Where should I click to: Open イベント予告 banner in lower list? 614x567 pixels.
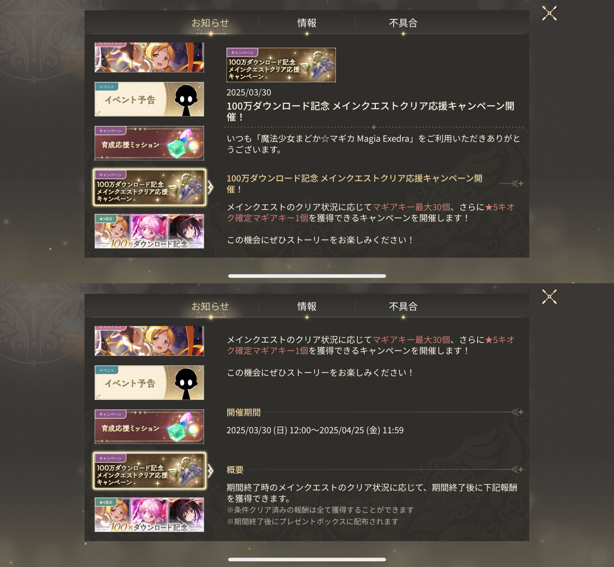(149, 383)
